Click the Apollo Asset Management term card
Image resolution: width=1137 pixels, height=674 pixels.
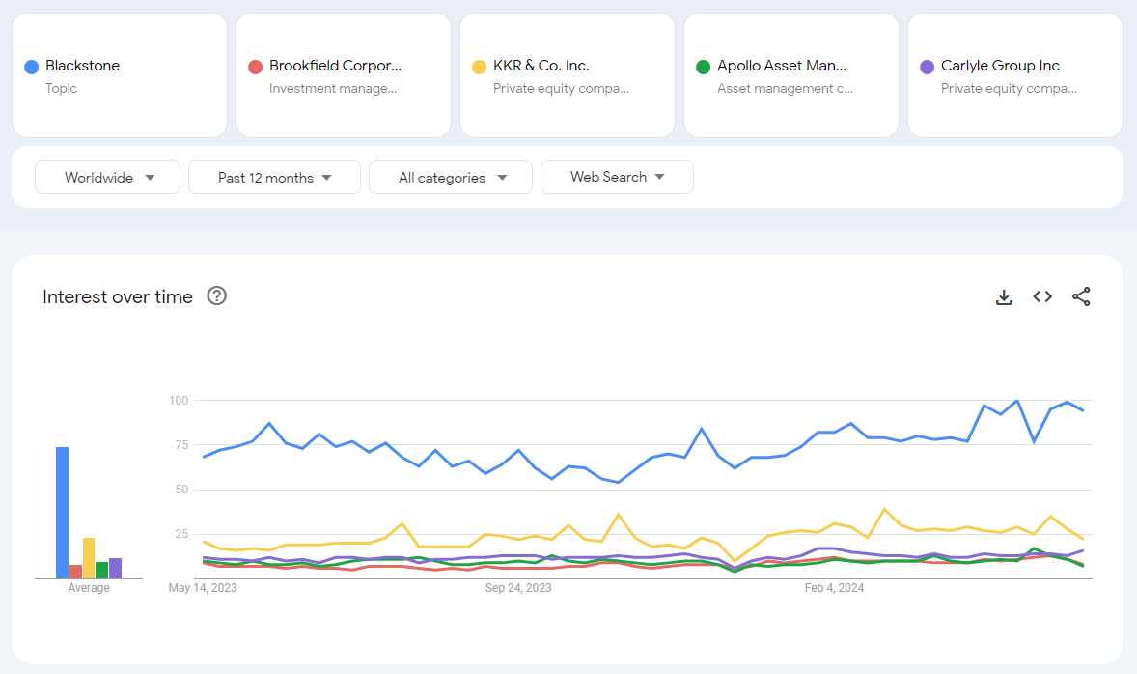pyautogui.click(x=791, y=75)
